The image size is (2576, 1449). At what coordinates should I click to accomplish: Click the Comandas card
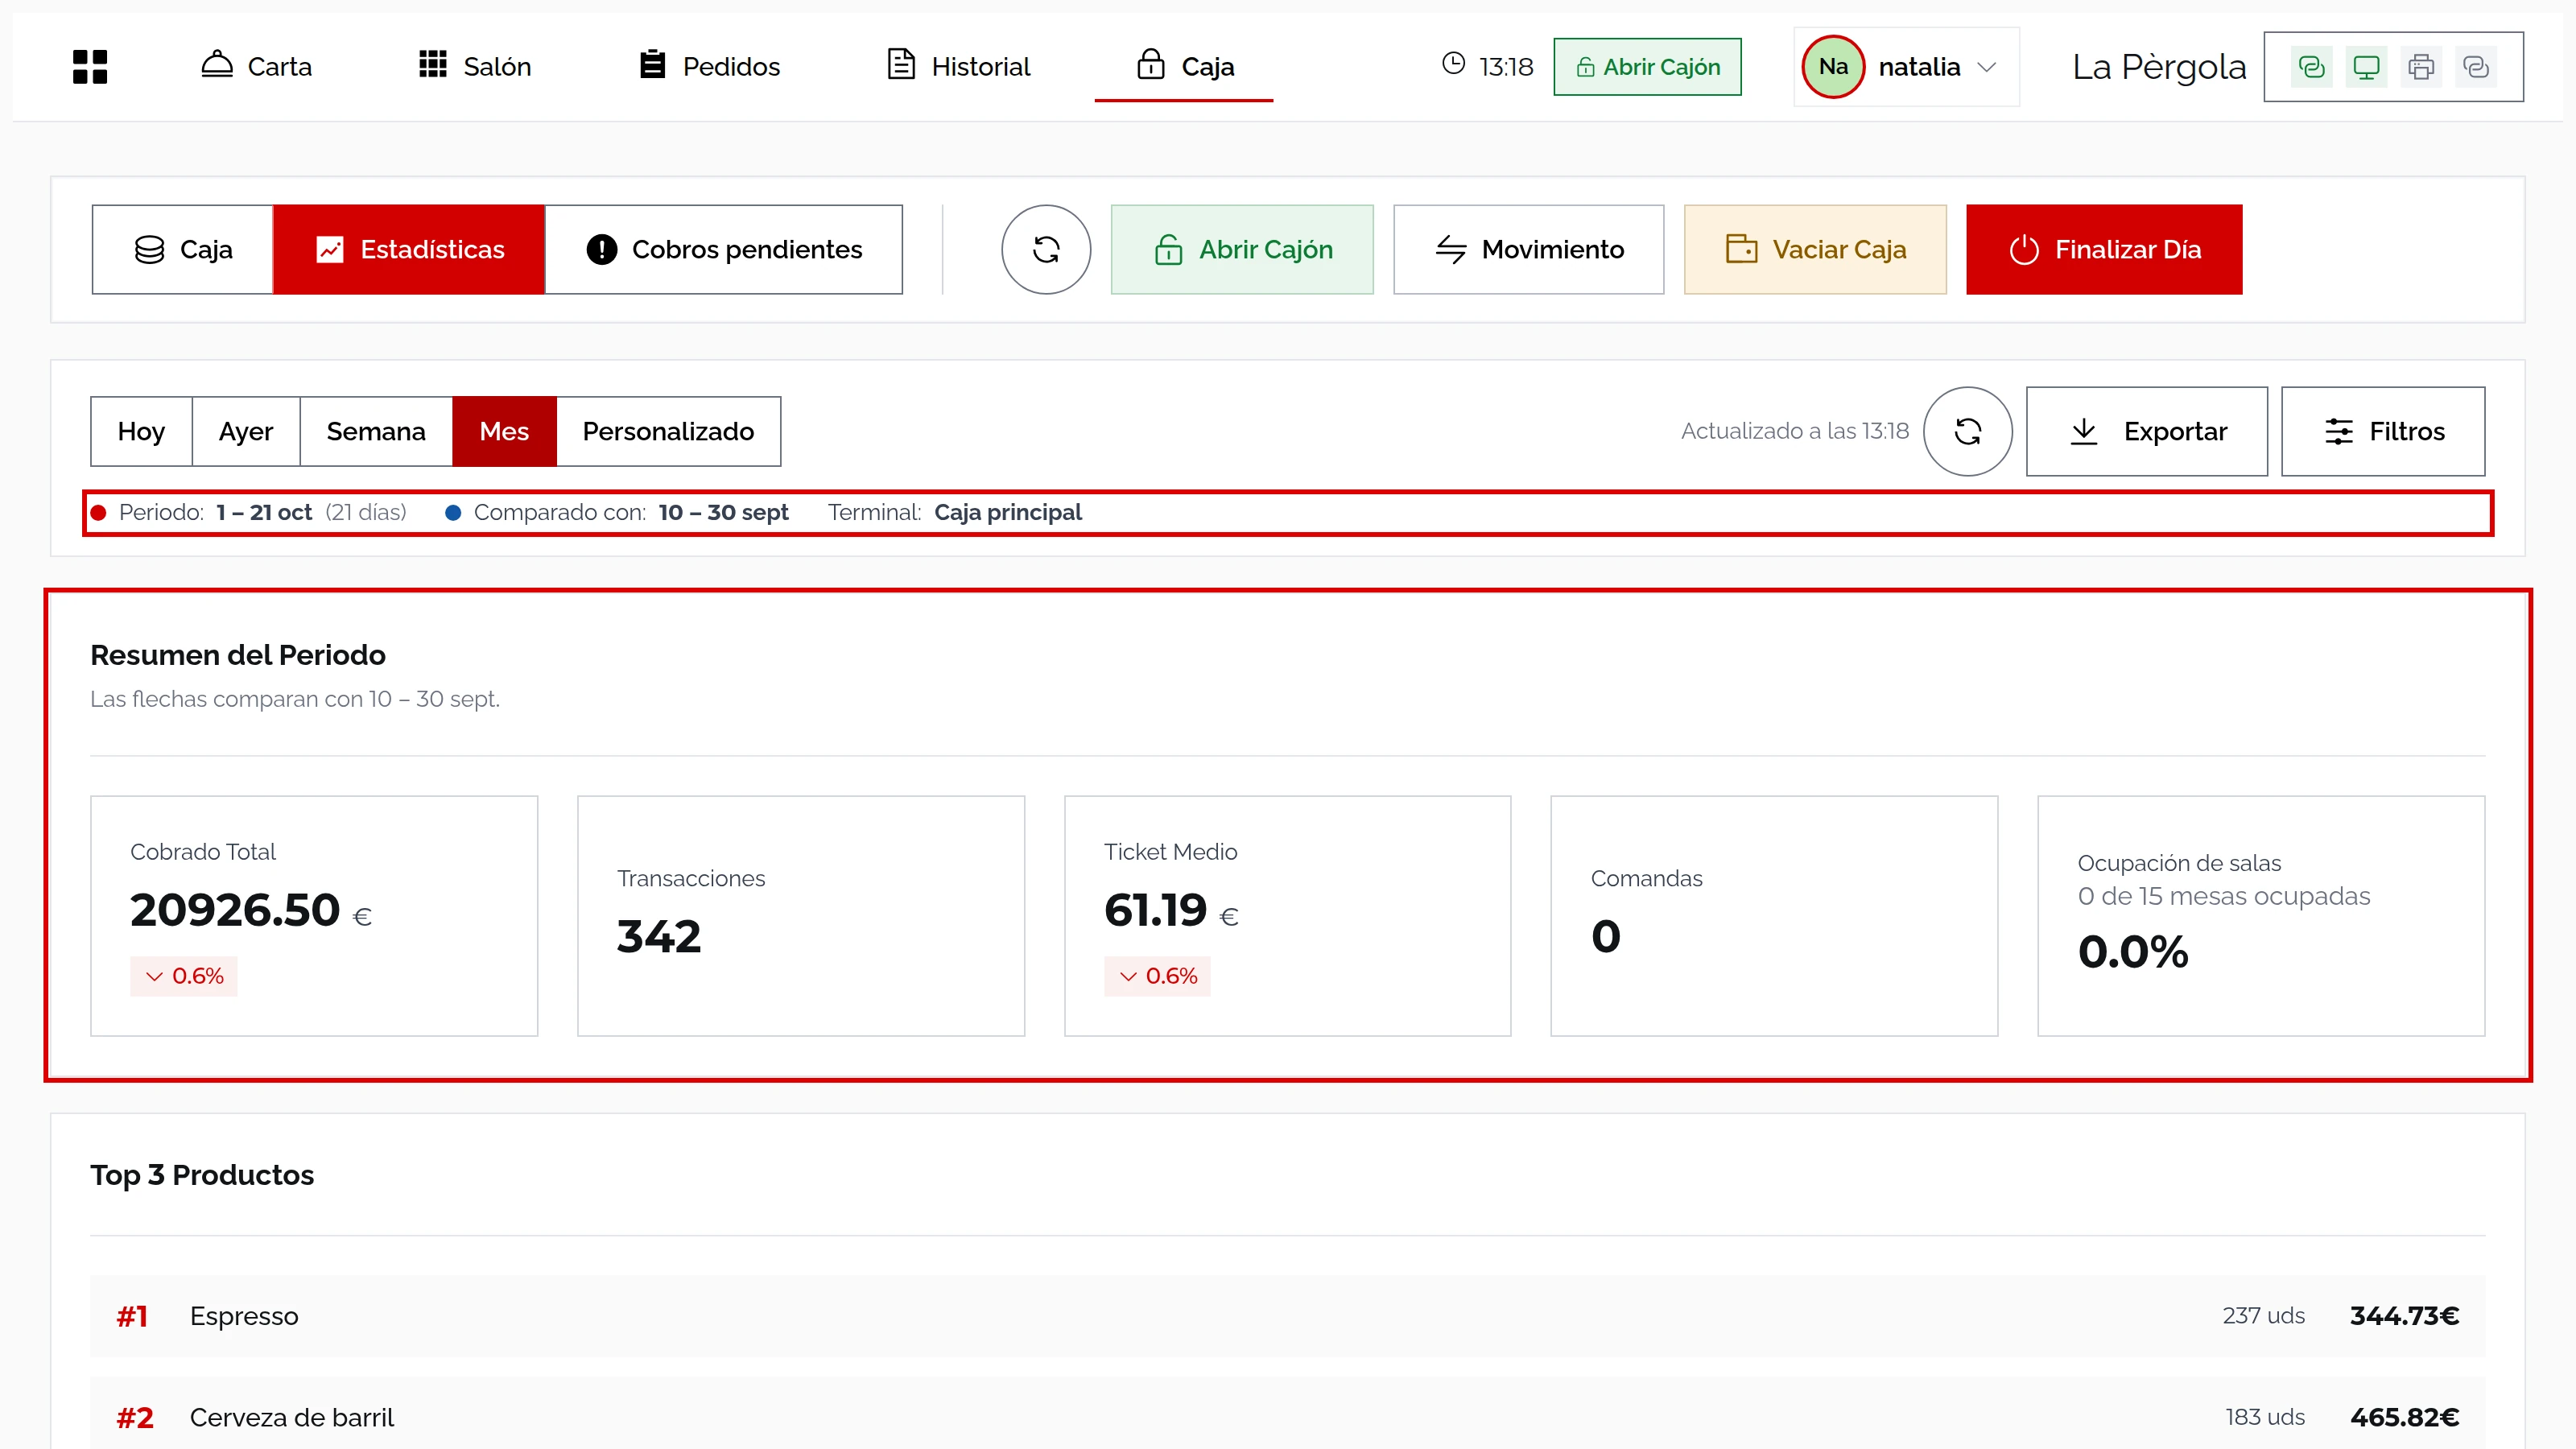click(x=1774, y=916)
